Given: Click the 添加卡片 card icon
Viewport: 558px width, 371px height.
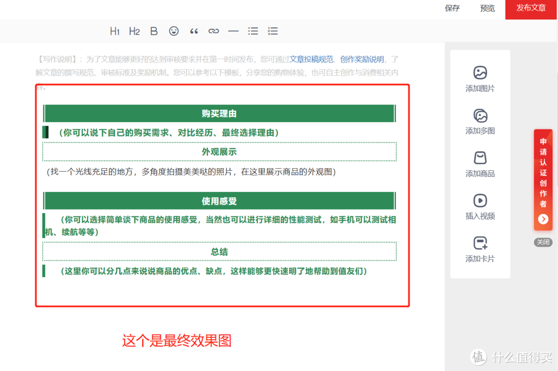Looking at the screenshot, I should tap(480, 243).
